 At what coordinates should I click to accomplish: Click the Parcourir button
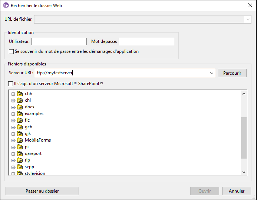pyautogui.click(x=232, y=73)
